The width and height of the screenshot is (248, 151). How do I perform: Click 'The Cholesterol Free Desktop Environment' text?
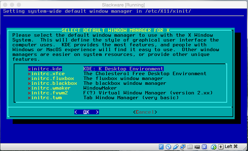(145, 74)
